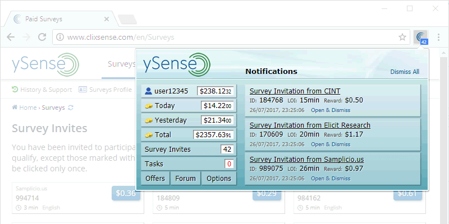Click the Survey Invites heading on page

click(x=49, y=129)
